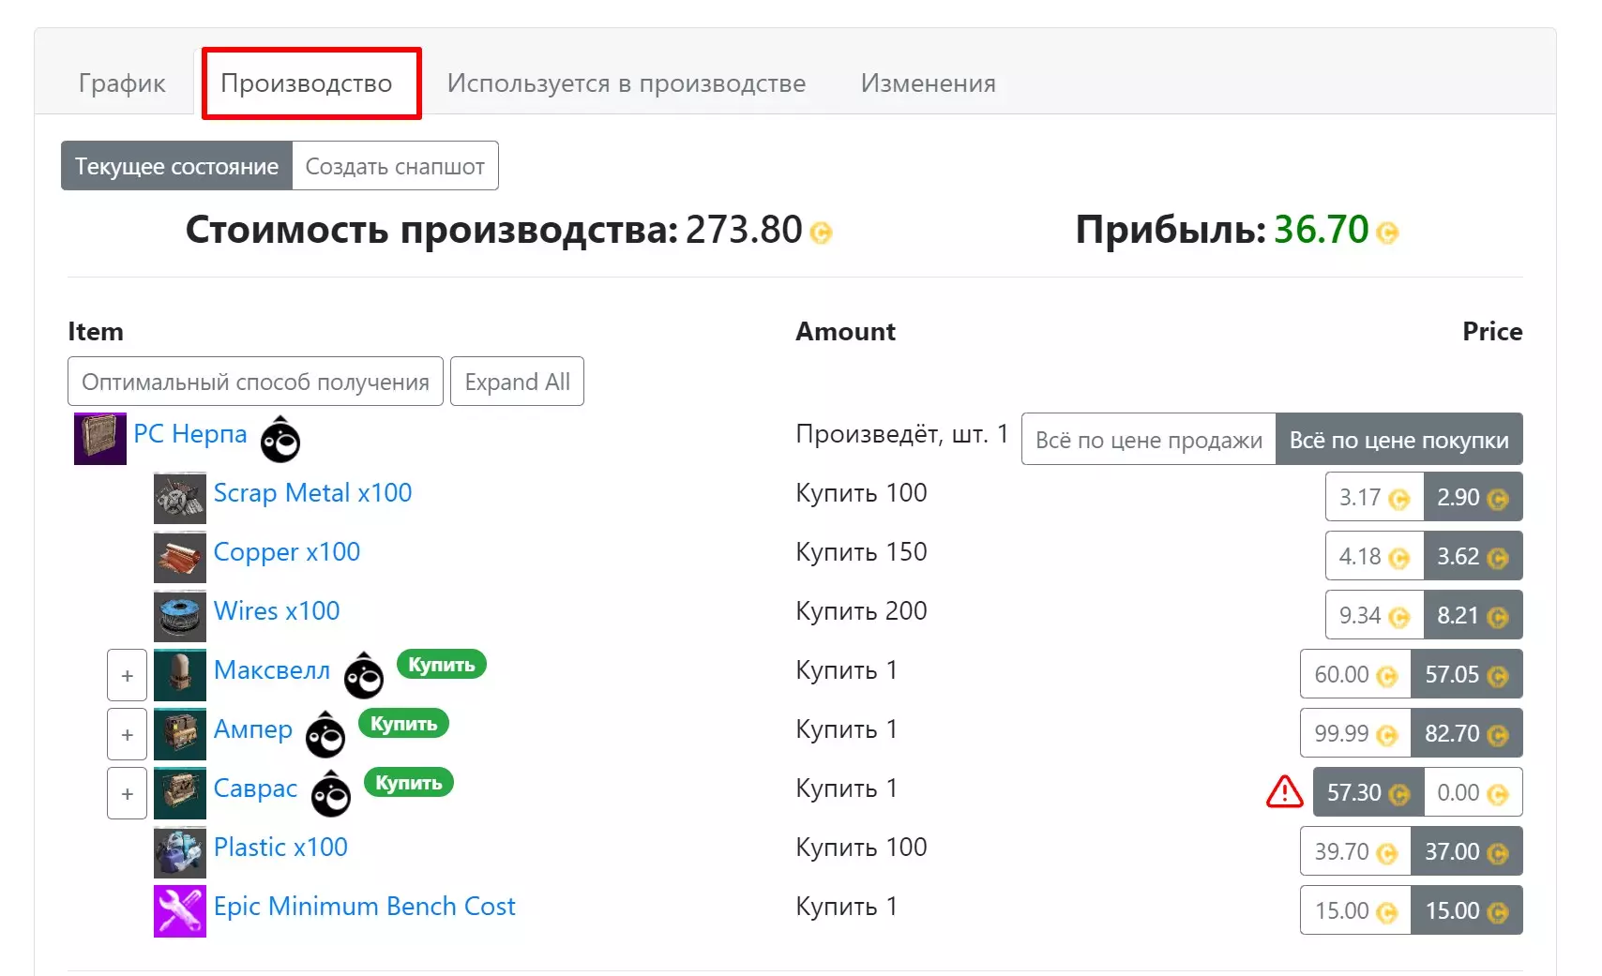Open the Epic Minimum Bench Cost link

tap(365, 907)
